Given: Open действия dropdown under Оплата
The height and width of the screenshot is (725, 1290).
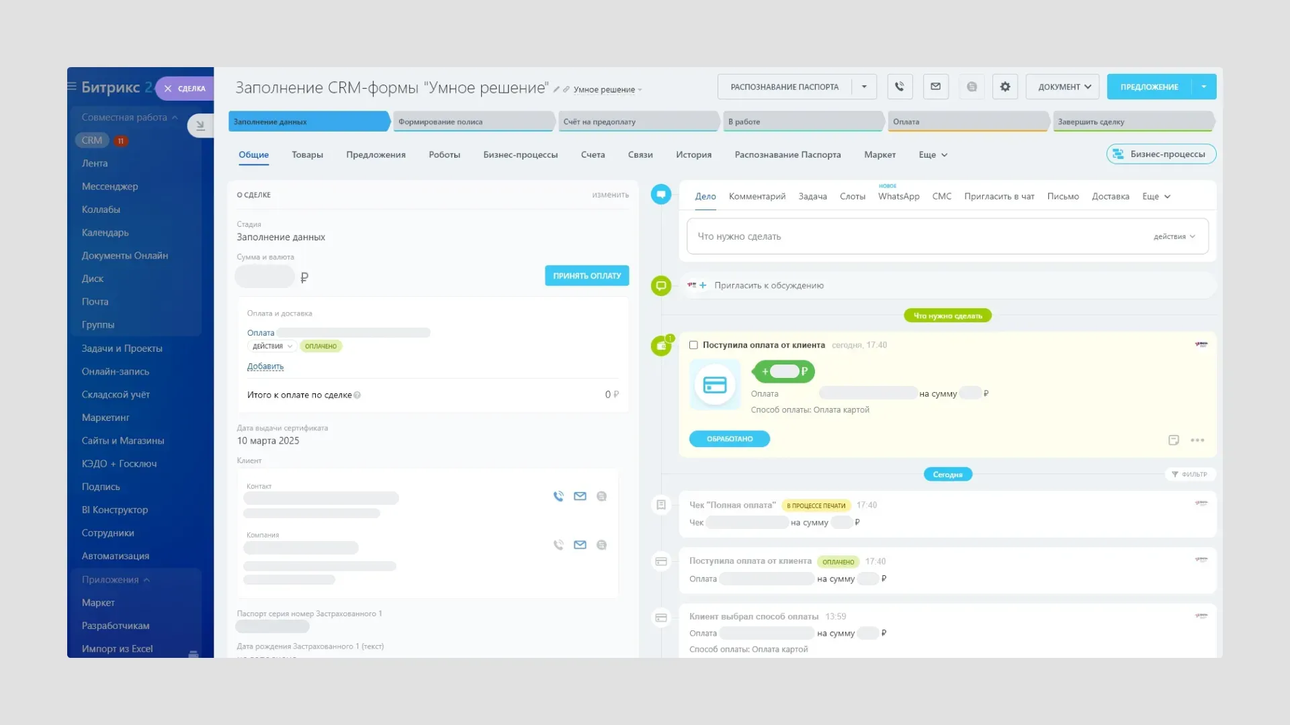Looking at the screenshot, I should click(272, 346).
